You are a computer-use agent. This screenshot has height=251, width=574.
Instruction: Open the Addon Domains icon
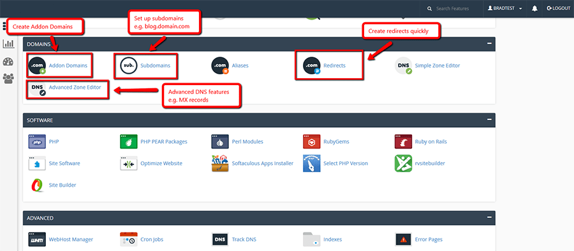pyautogui.click(x=37, y=66)
